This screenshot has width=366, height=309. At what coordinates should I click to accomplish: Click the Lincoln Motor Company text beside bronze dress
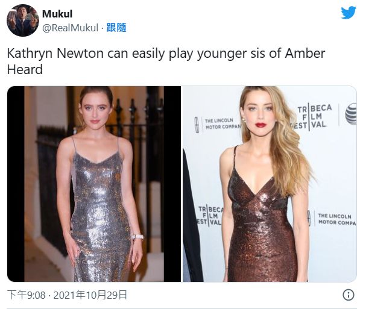(x=337, y=219)
